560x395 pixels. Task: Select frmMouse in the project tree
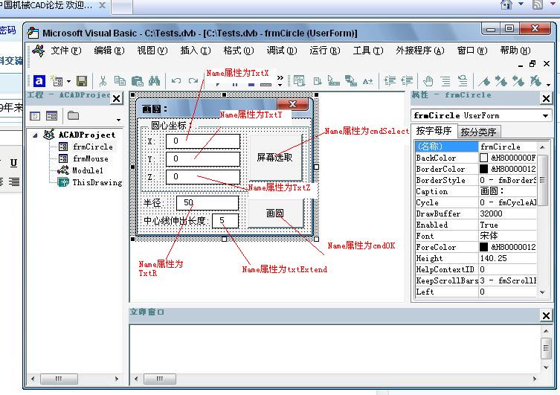[x=89, y=158]
